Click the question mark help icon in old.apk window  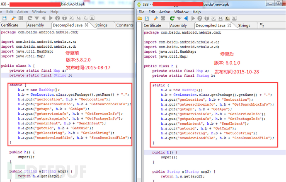pyautogui.click(x=58, y=18)
